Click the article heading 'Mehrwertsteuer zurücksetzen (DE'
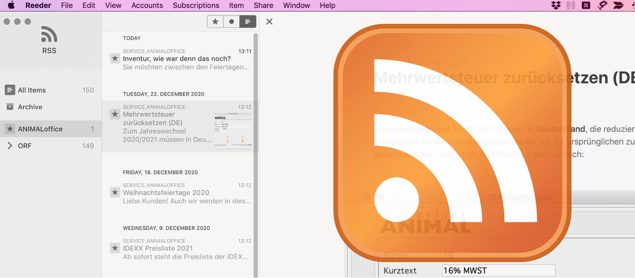The image size is (635, 278). 504,77
